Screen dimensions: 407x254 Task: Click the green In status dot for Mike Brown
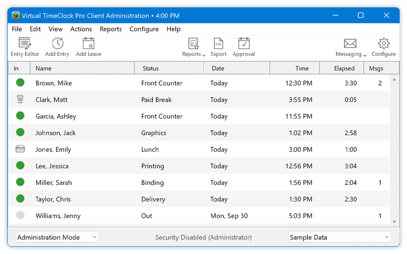tap(20, 83)
